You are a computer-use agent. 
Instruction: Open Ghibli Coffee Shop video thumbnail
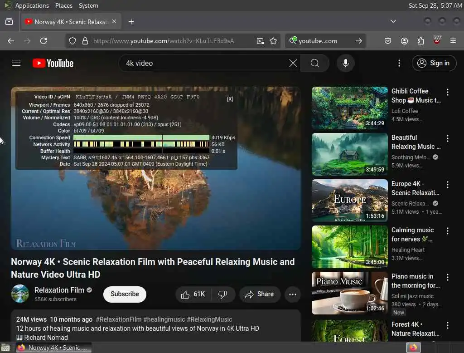click(x=349, y=108)
